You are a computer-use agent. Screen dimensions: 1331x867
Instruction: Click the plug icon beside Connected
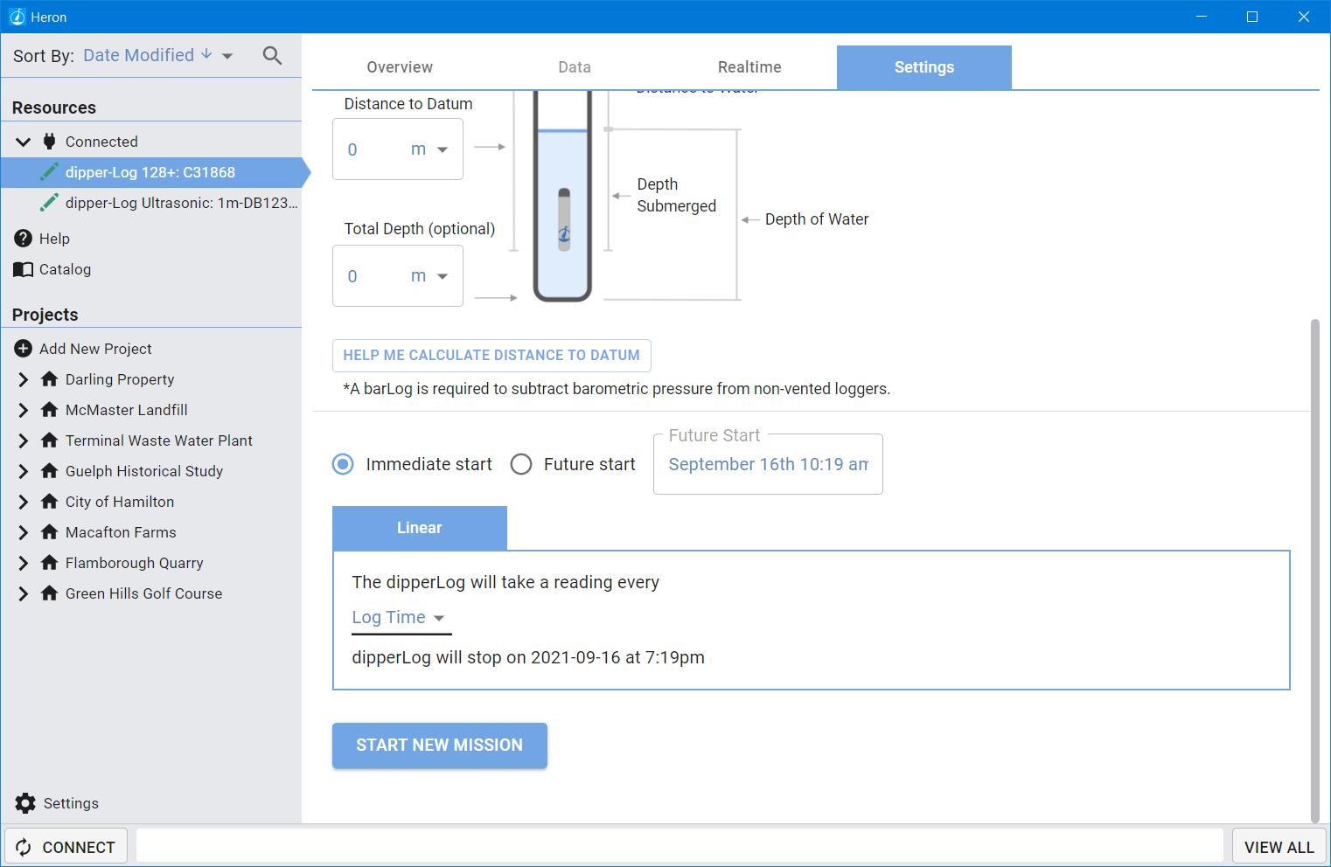point(50,142)
